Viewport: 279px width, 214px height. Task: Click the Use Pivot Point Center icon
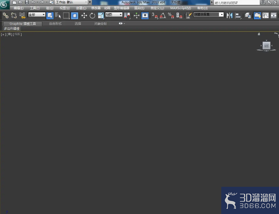point(127,16)
